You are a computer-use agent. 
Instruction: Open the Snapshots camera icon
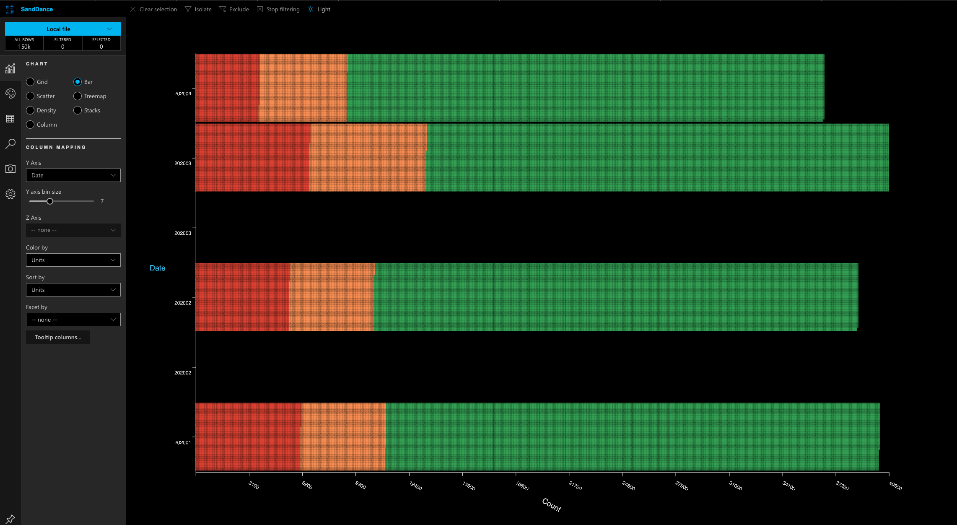(x=10, y=169)
